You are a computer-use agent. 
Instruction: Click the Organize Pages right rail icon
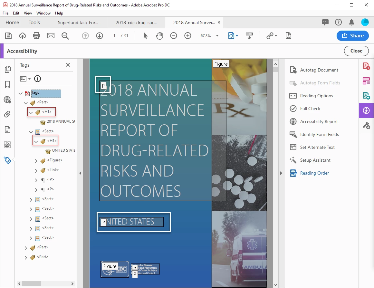click(x=366, y=81)
